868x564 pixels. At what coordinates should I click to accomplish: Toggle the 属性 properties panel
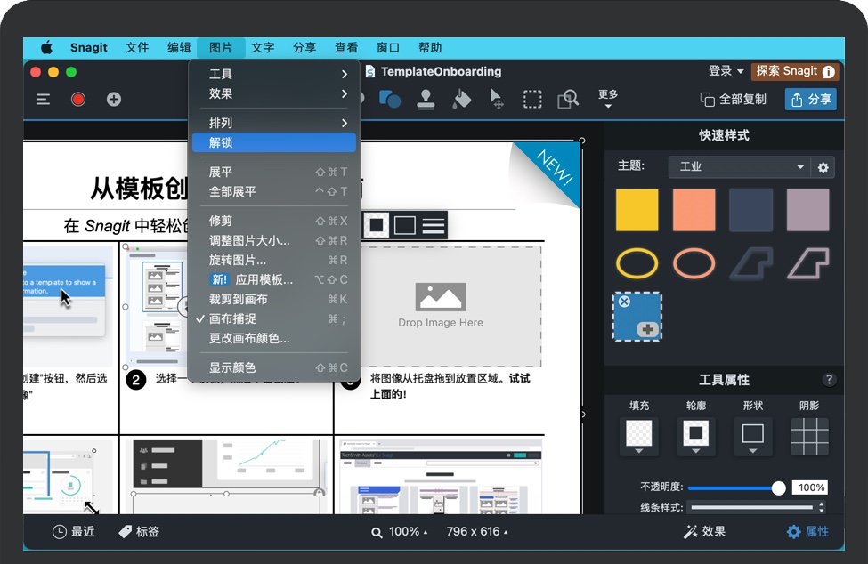click(x=807, y=532)
